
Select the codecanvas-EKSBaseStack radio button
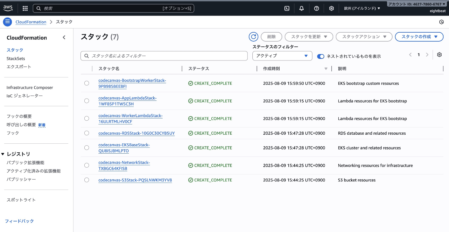point(87,148)
